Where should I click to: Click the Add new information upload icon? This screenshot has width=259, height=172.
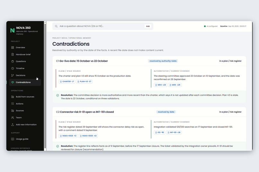point(13,125)
